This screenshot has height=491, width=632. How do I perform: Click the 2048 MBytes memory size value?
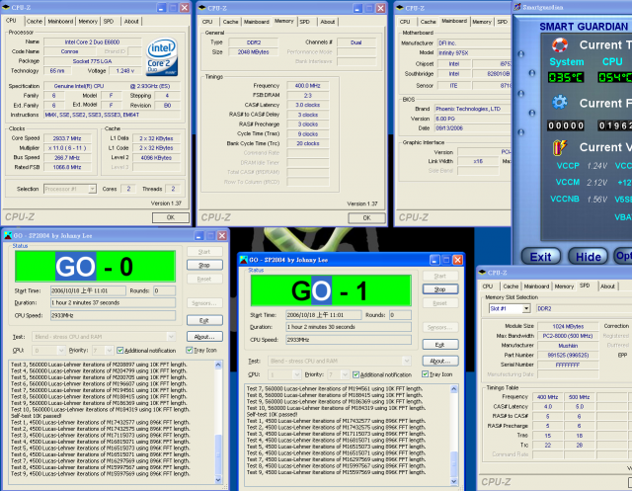click(253, 52)
